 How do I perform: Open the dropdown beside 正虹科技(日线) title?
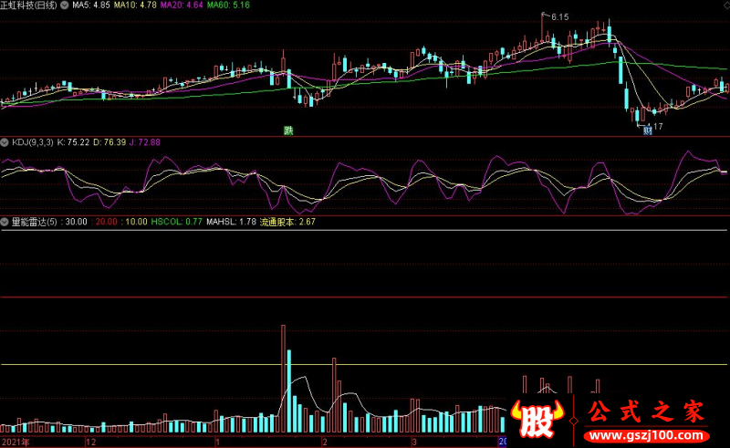pyautogui.click(x=64, y=5)
